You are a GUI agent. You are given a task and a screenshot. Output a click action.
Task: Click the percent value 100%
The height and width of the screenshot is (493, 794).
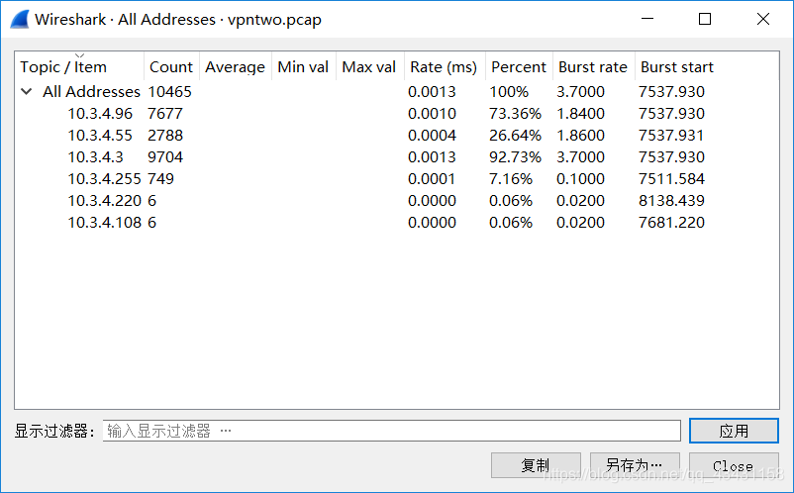pyautogui.click(x=509, y=92)
